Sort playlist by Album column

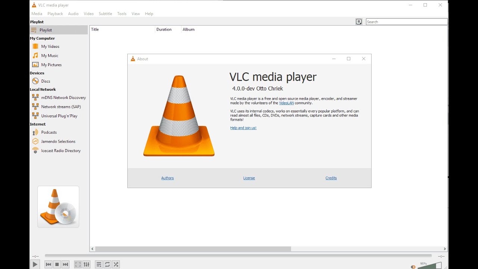(189, 30)
